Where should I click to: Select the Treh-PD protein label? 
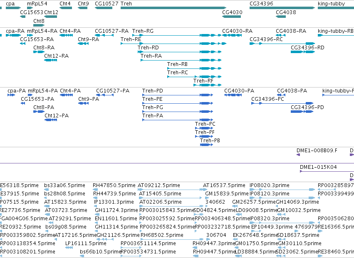coord(153,91)
